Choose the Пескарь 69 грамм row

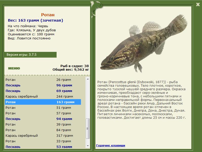coord(43,91)
